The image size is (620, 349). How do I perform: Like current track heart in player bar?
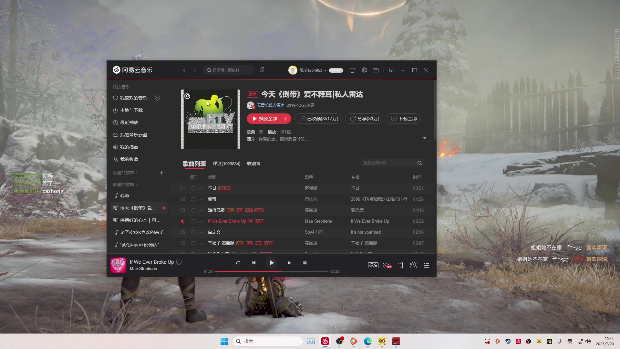click(x=179, y=262)
